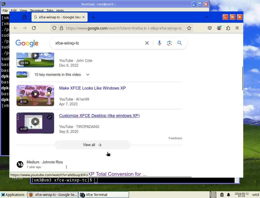Open the tracking protection shield icon

54,28
